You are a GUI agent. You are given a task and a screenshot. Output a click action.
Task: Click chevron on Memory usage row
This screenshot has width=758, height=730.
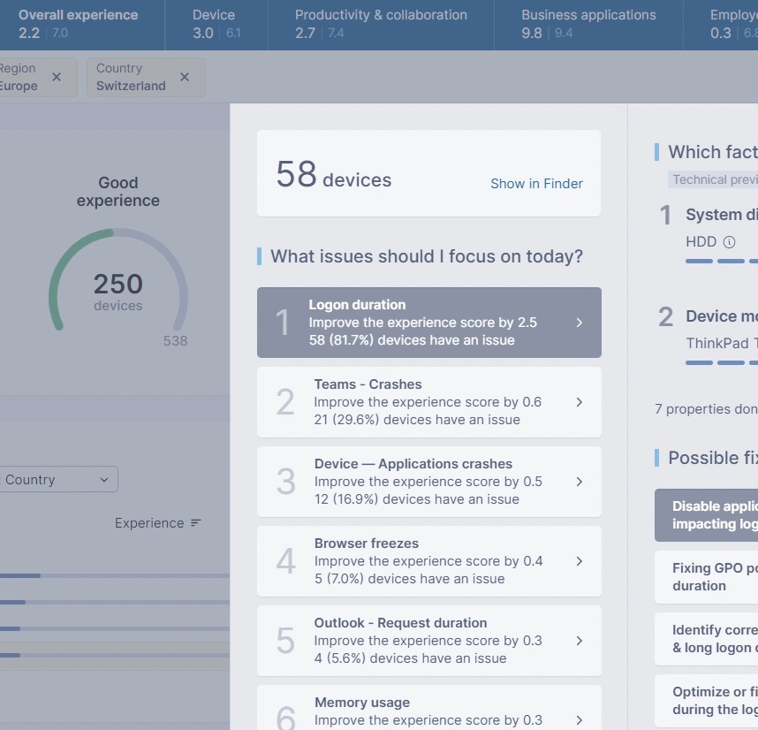click(580, 719)
